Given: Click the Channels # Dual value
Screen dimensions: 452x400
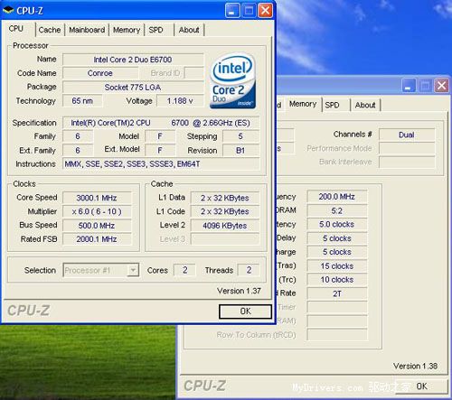Looking at the screenshot, I should click(x=407, y=135).
